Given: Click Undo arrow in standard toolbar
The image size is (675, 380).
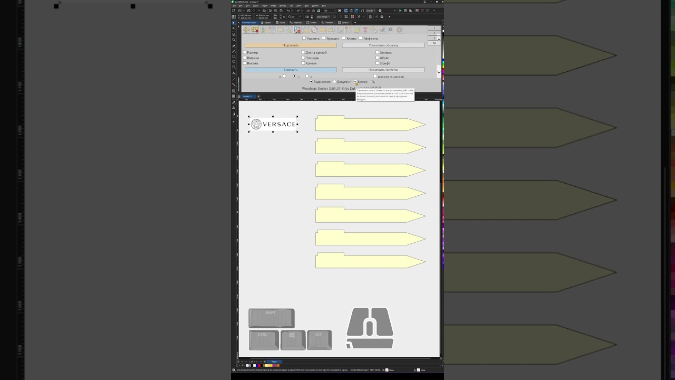Looking at the screenshot, I should (x=288, y=11).
